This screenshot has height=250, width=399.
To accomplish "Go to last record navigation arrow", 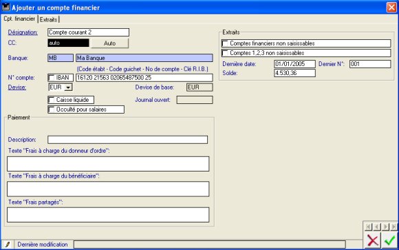I will (393, 227).
